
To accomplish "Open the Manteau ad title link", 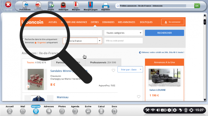I will pos(63,97).
